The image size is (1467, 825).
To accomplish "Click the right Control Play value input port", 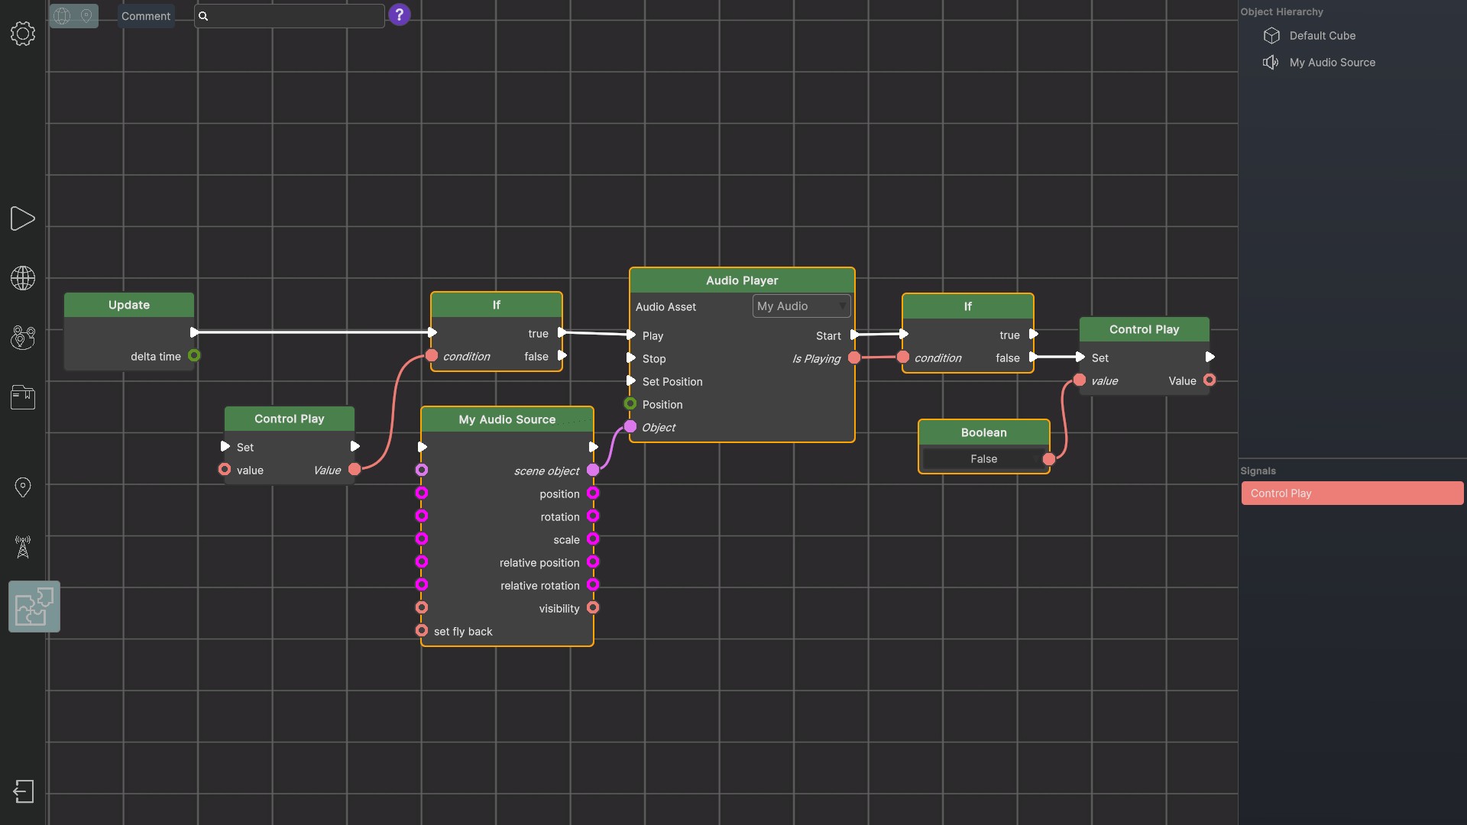I will tap(1080, 380).
